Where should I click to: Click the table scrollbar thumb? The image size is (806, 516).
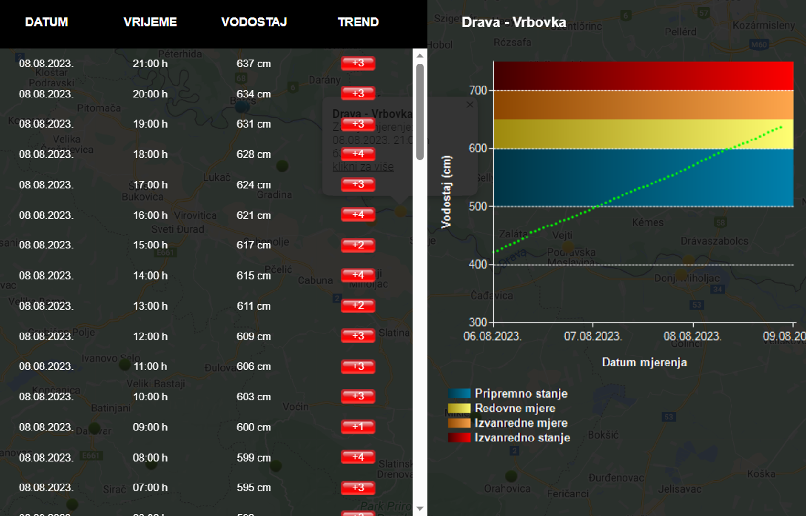pyautogui.click(x=420, y=112)
